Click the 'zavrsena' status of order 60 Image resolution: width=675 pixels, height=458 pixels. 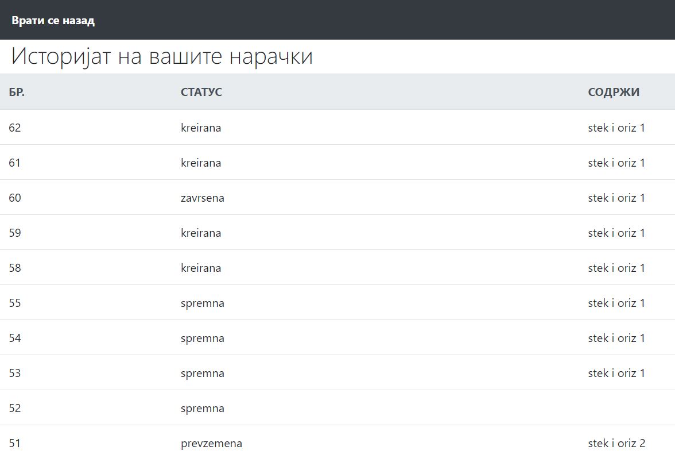(x=202, y=198)
